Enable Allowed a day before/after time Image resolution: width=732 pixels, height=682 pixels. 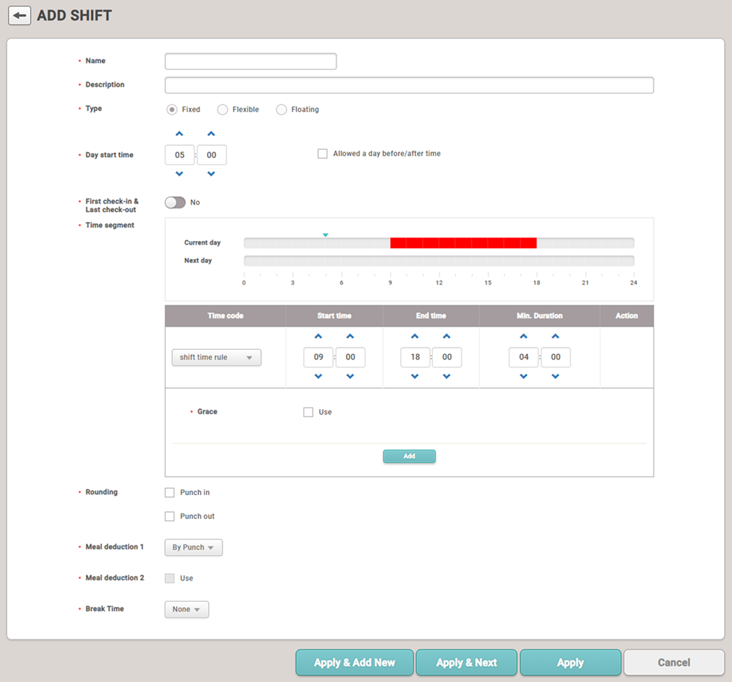[323, 154]
